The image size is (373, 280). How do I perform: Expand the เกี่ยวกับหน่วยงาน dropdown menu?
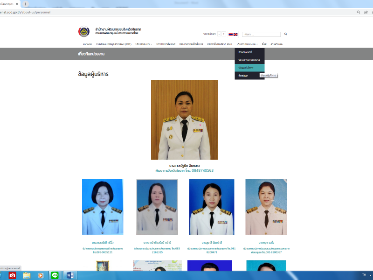247,44
